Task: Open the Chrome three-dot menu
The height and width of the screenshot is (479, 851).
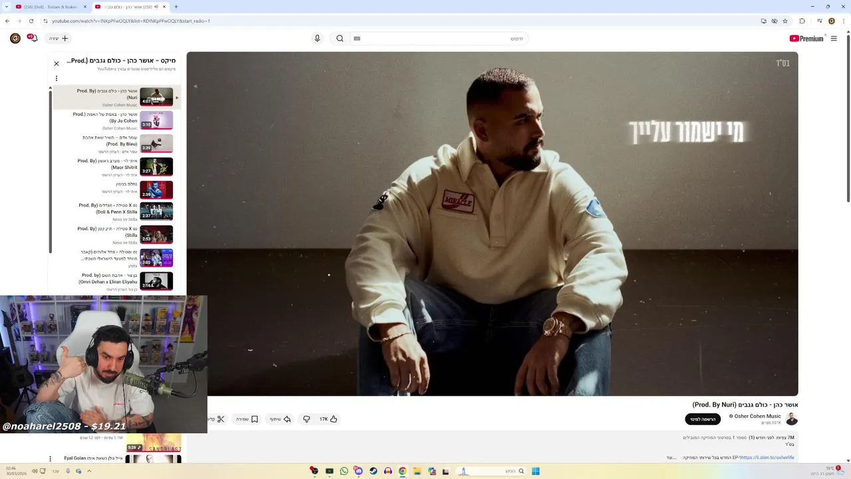Action: point(844,21)
